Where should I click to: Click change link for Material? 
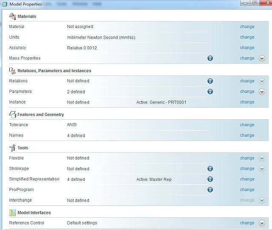tap(247, 27)
